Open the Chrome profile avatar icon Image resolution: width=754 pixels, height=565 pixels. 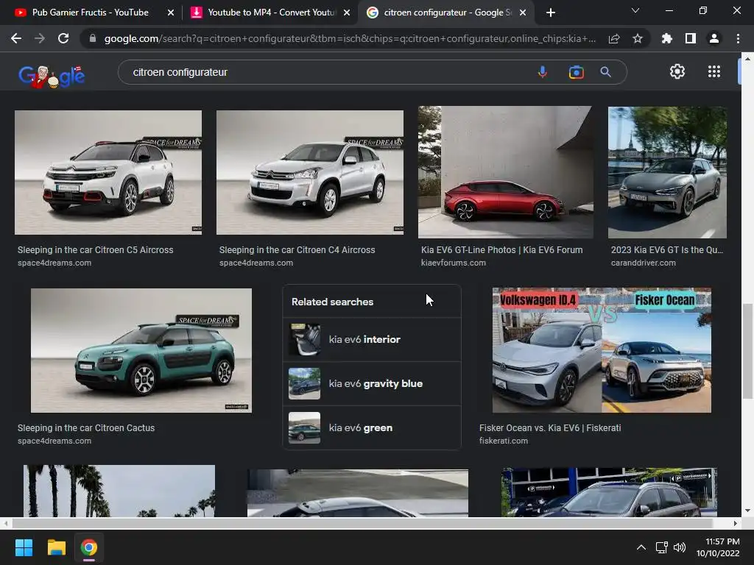[714, 38]
